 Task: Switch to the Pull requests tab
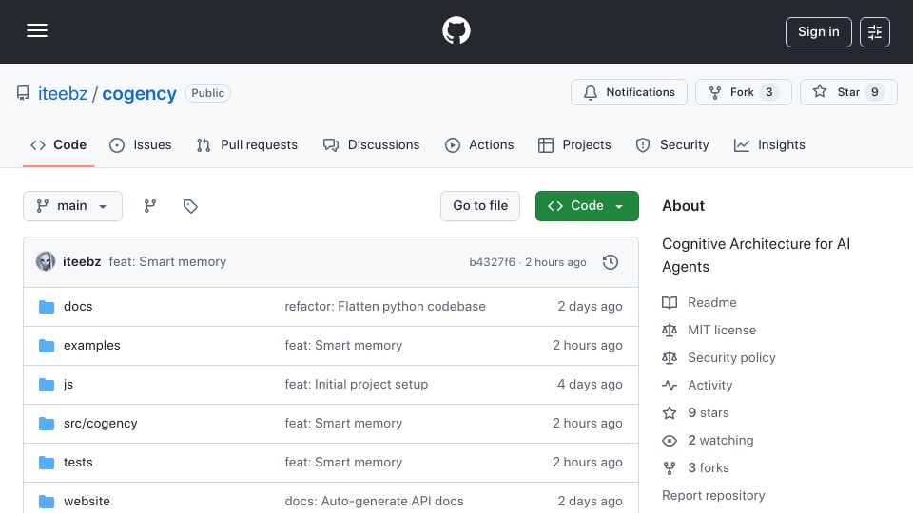coord(247,144)
